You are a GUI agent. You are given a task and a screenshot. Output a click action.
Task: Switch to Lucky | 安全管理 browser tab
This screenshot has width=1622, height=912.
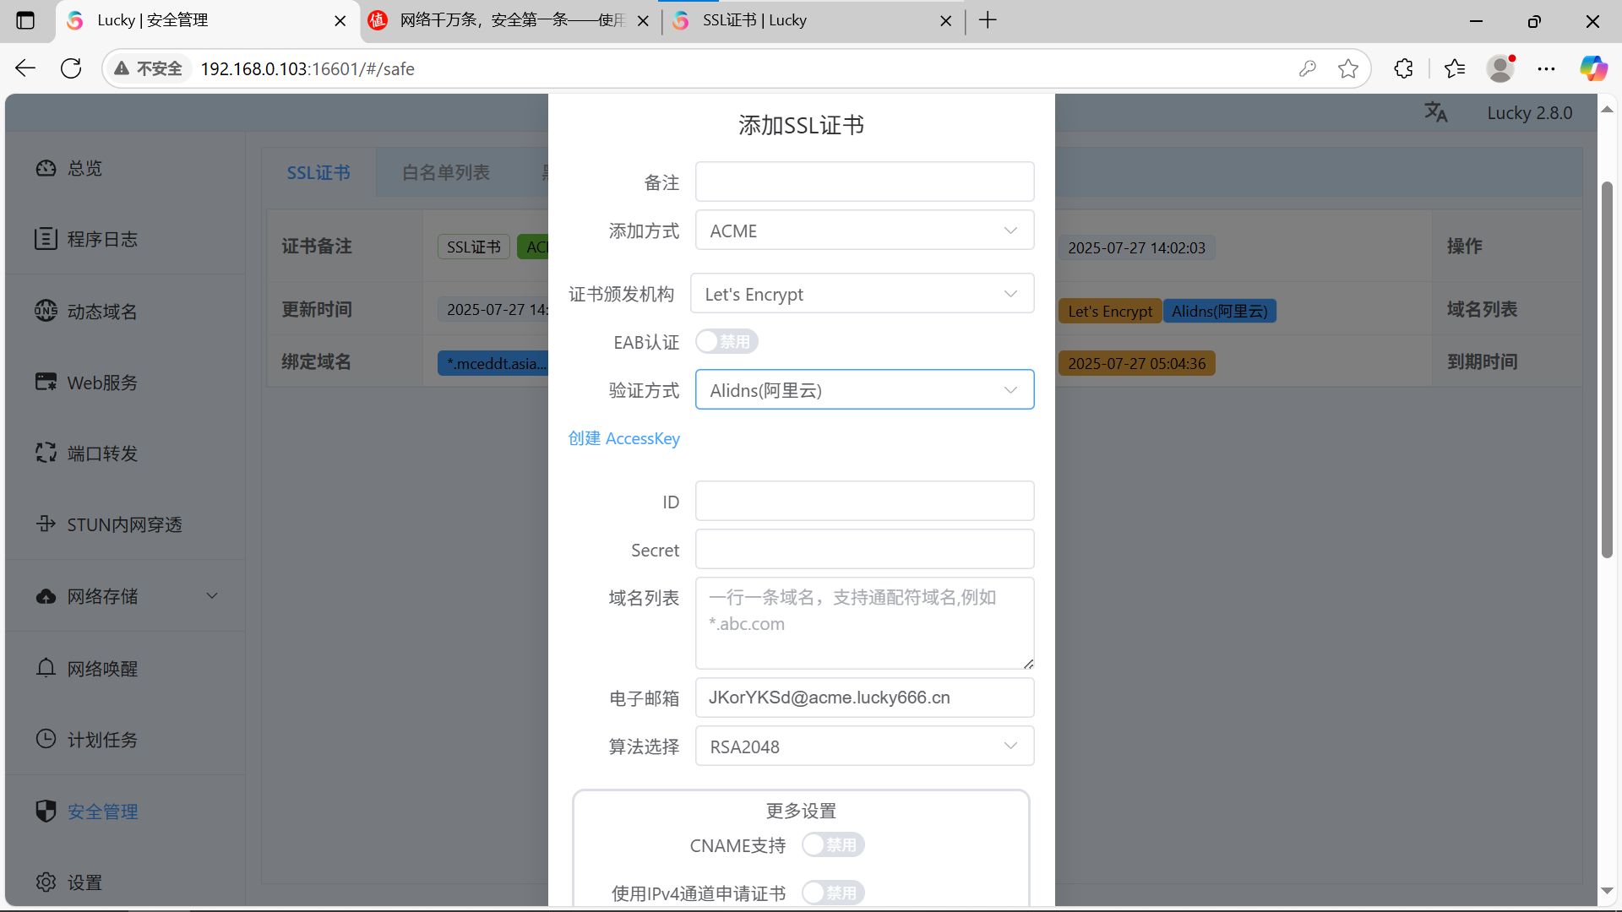205,20
